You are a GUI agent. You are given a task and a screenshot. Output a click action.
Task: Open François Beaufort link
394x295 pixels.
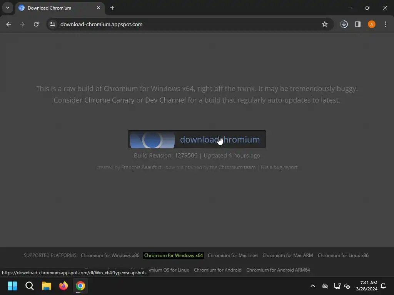click(141, 167)
